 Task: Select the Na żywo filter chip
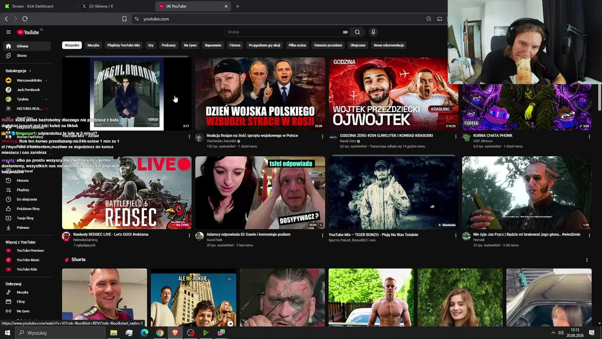[190, 45]
